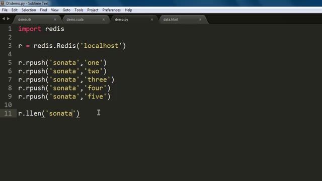Open the Goto menu
Screen dimensions: 322x181
pyautogui.click(x=66, y=10)
